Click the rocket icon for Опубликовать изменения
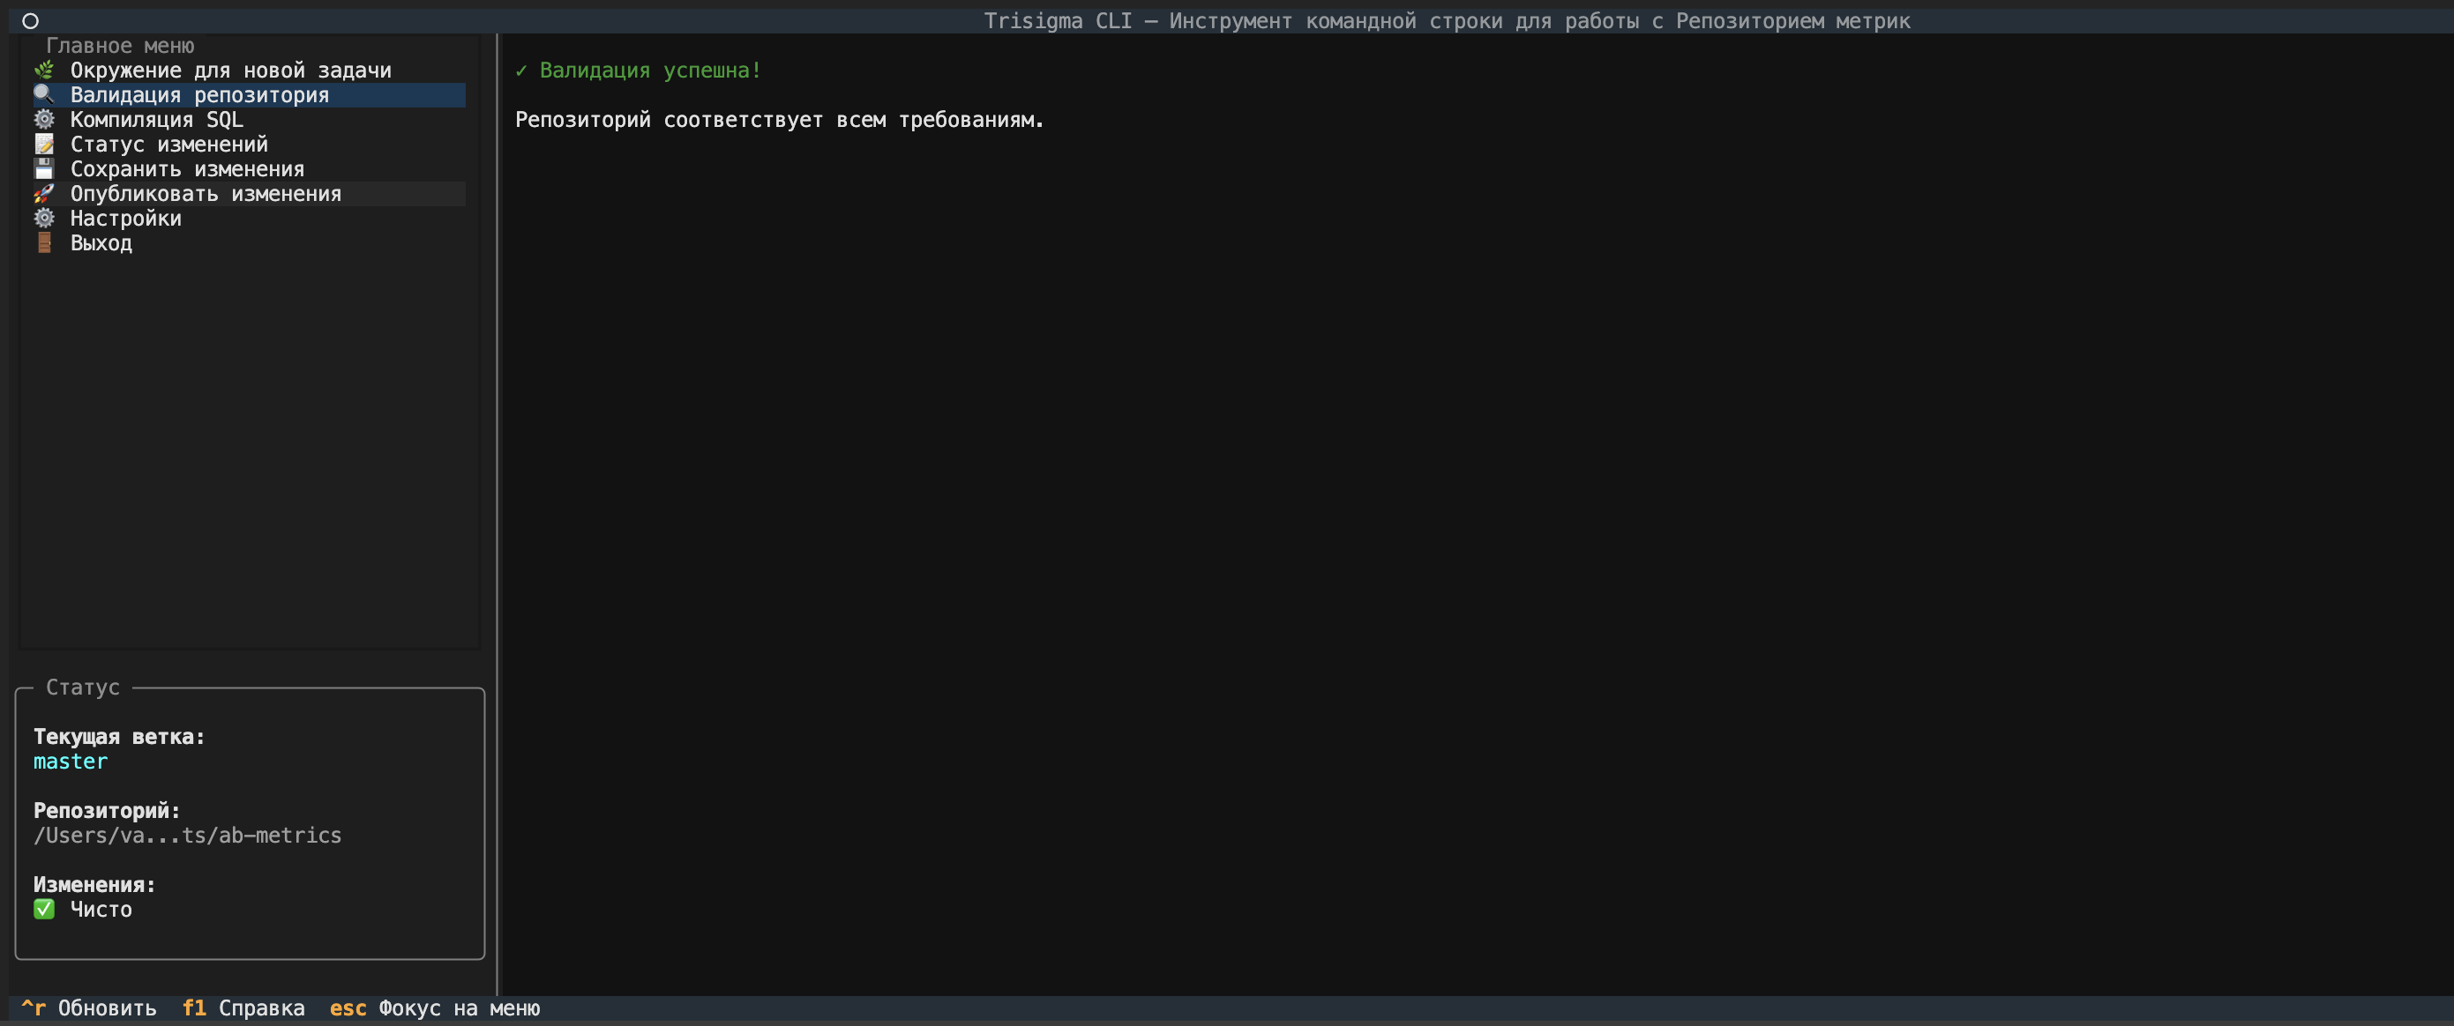The image size is (2454, 1026). [x=44, y=194]
